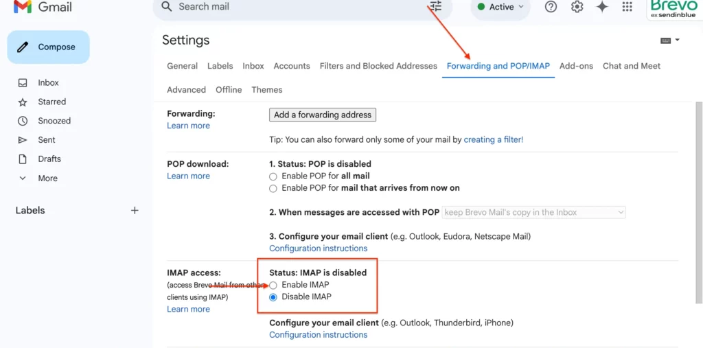Open the Accounts settings tab

tap(292, 66)
